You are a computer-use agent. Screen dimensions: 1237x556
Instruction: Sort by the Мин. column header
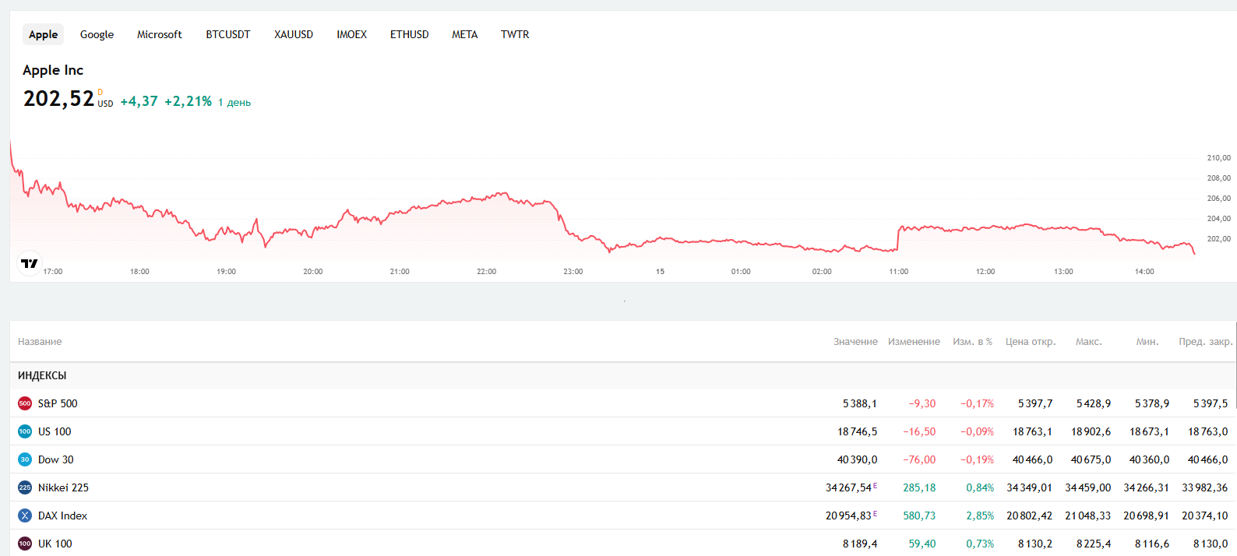pyautogui.click(x=1147, y=342)
